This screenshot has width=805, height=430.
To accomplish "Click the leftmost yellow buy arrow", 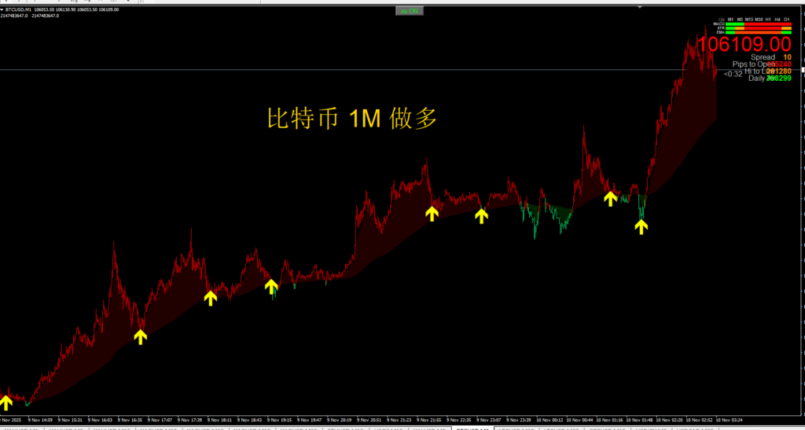I will click(x=6, y=402).
